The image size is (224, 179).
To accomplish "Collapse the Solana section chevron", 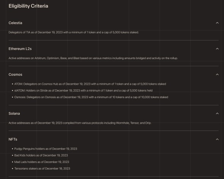I will pyautogui.click(x=217, y=114).
